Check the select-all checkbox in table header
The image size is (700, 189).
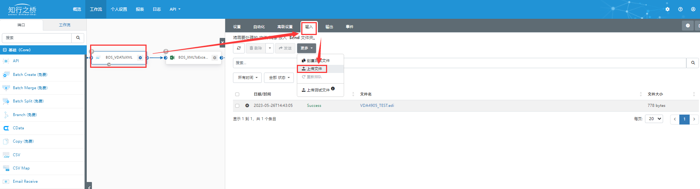coord(237,94)
